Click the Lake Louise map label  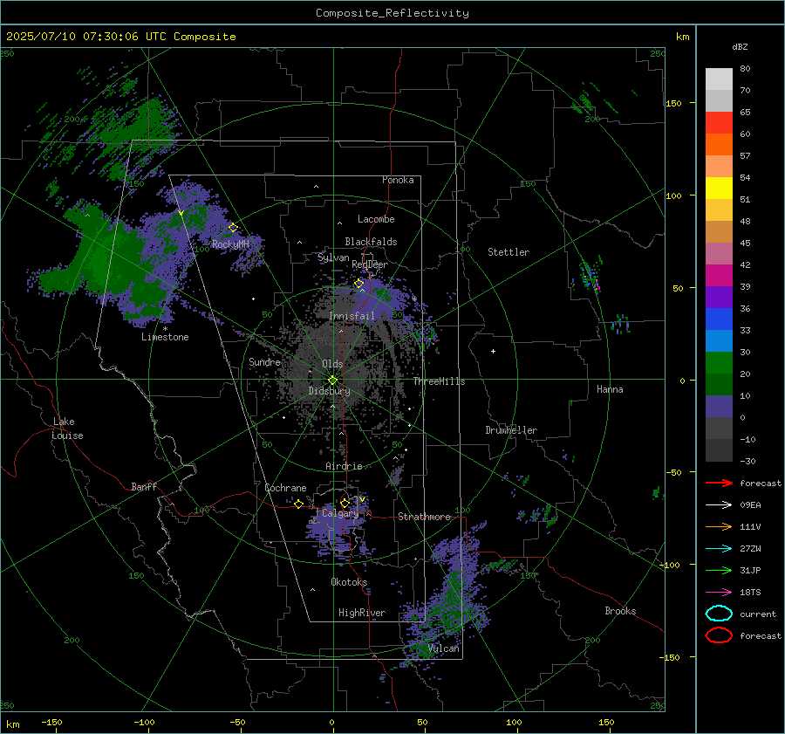[67, 429]
